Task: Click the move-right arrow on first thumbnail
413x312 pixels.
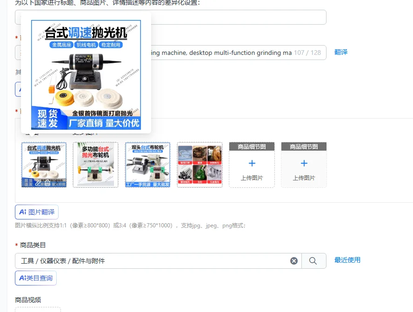Action: click(x=56, y=183)
